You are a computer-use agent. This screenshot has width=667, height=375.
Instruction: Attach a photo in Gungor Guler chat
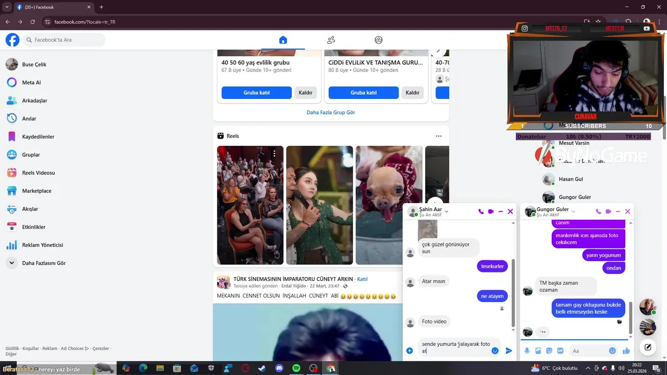(x=538, y=351)
